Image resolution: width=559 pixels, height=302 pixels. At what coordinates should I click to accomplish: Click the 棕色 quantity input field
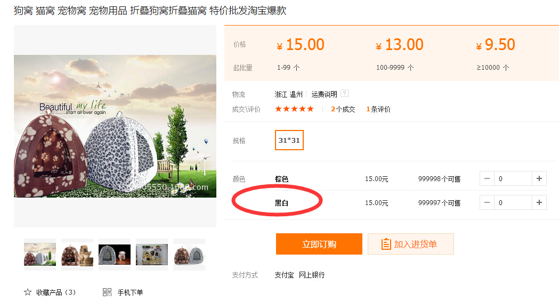coord(513,179)
